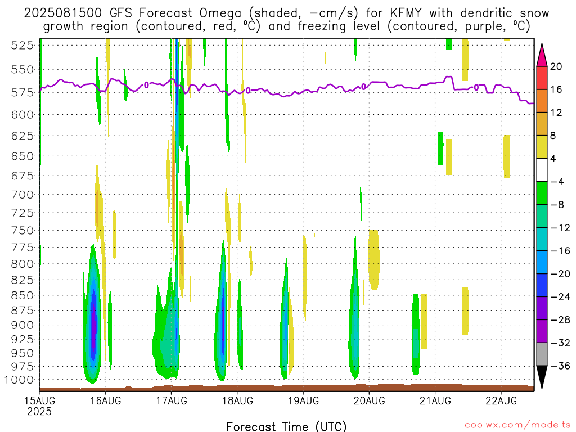Select the red 16 to 20 colorbar swatch

click(x=542, y=78)
